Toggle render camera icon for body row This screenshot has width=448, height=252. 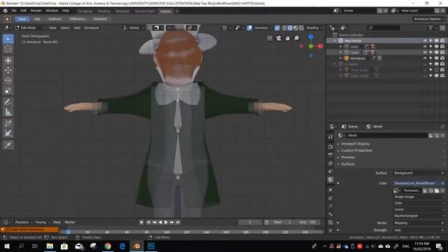(x=442, y=47)
